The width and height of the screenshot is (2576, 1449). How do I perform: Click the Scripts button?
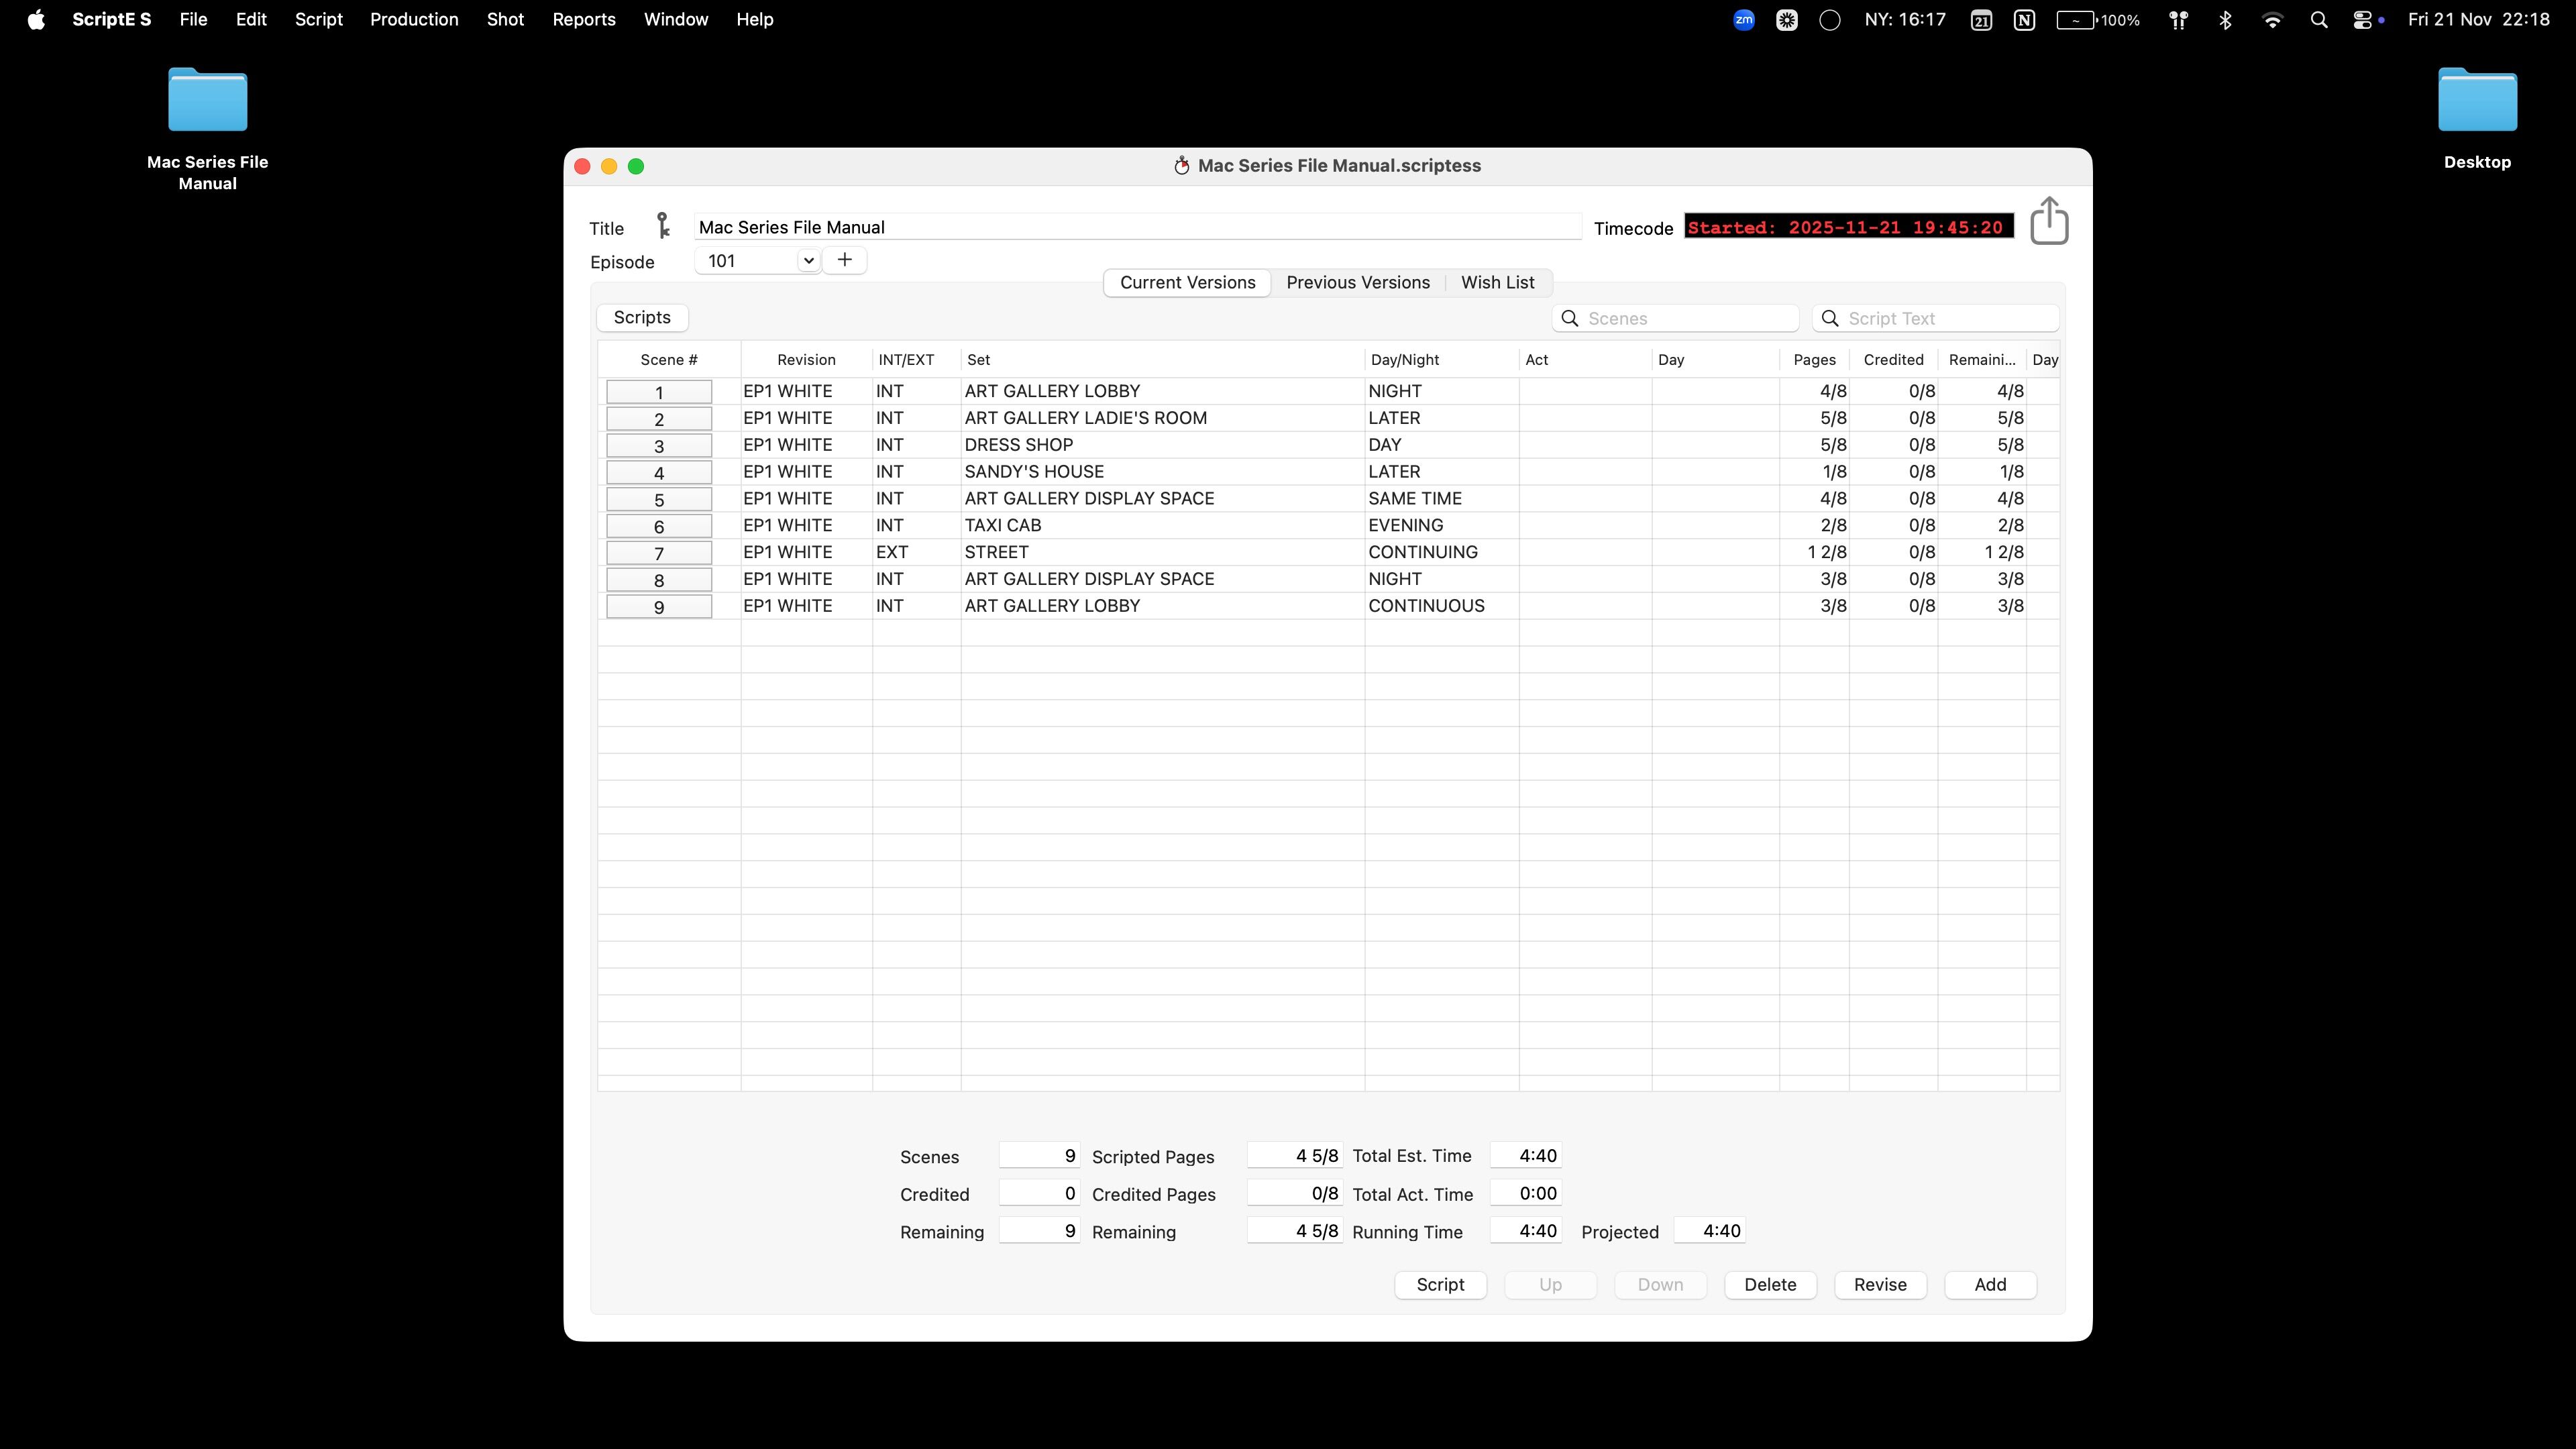point(642,318)
